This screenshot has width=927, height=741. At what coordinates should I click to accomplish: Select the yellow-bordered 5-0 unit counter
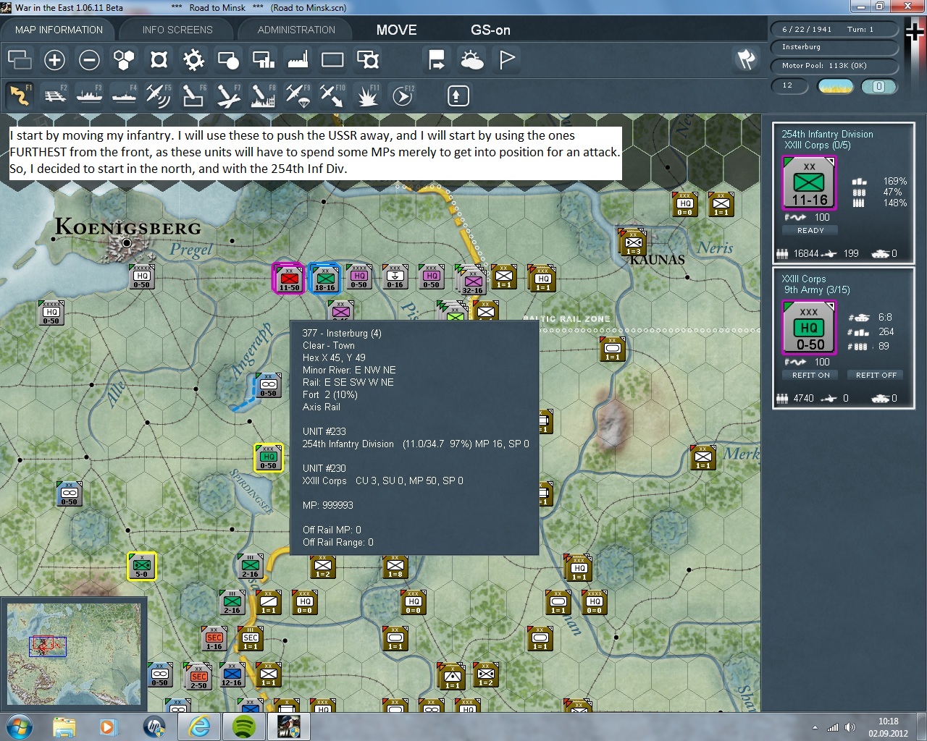141,566
